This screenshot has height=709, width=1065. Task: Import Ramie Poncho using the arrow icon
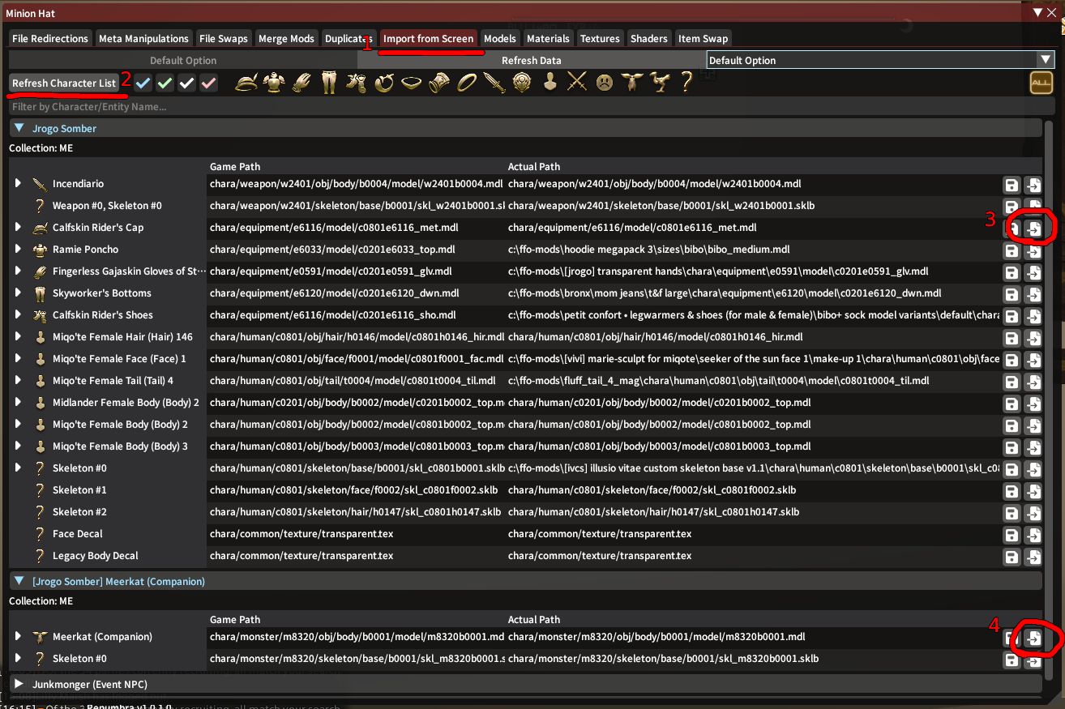pos(1033,250)
